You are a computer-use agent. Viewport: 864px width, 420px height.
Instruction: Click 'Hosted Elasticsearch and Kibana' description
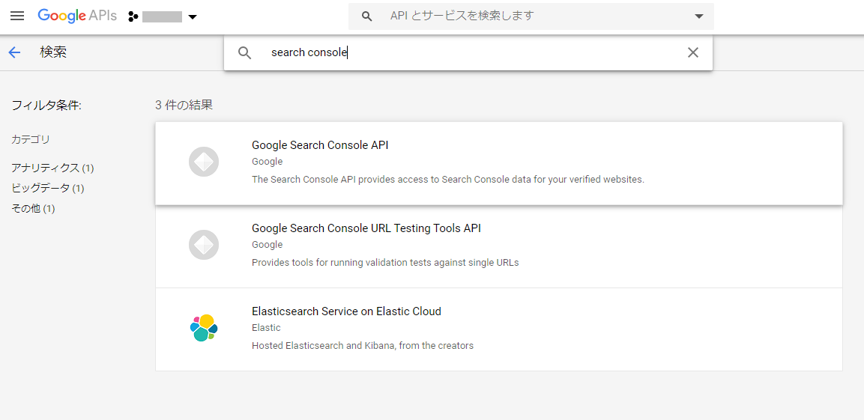(x=363, y=346)
